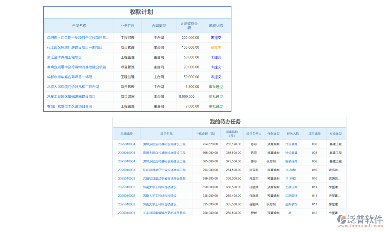Viewport: 387px width, 232px height.
Task: Open the 11-30楼 task link
Action: click(290, 170)
